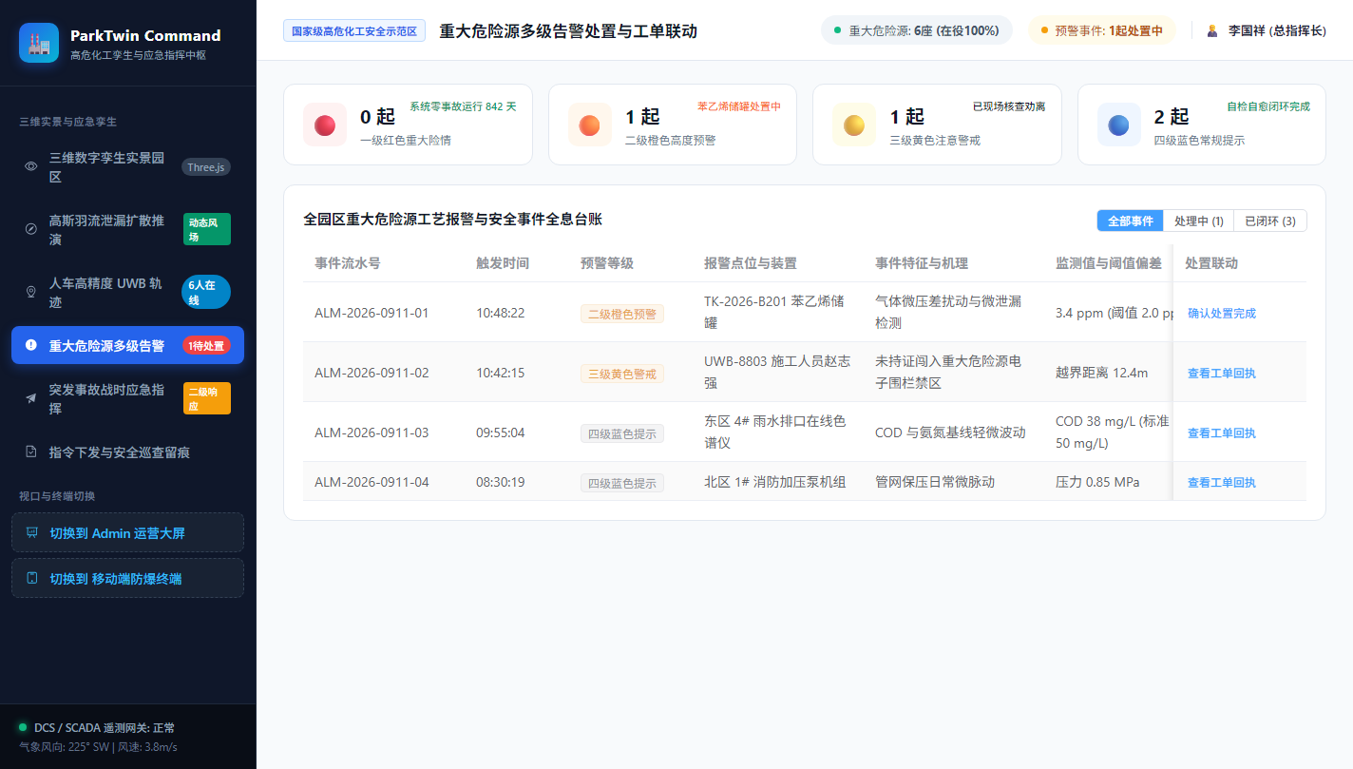Click the 二级橙色预警 level tag

622,314
